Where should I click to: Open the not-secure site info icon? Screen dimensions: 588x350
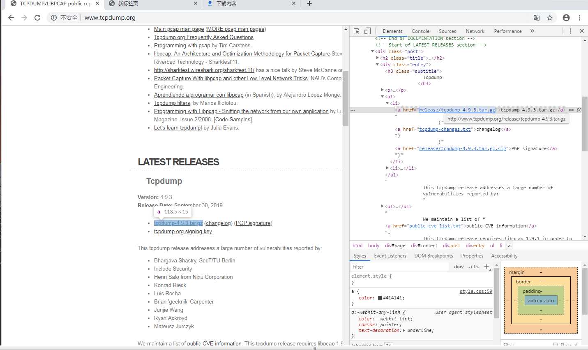tap(54, 18)
